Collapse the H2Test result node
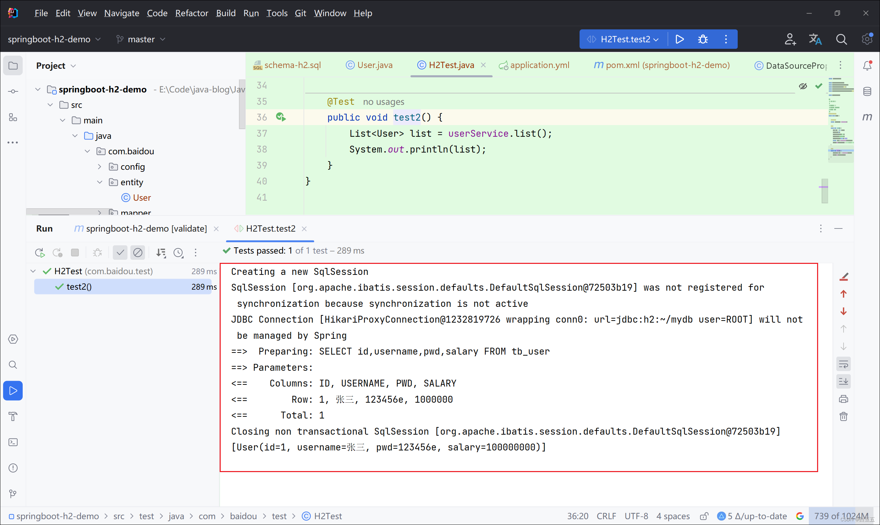This screenshot has height=525, width=880. pyautogui.click(x=33, y=271)
